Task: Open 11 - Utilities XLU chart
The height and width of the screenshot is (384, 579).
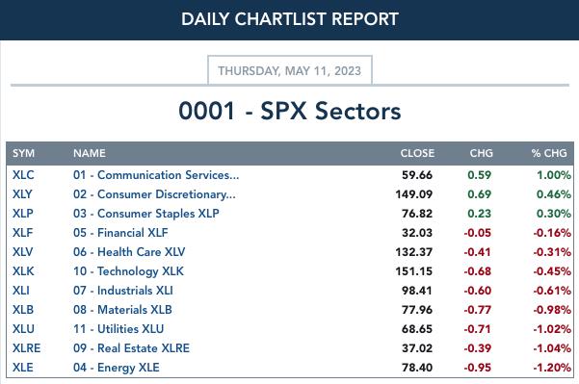Action: click(118, 329)
